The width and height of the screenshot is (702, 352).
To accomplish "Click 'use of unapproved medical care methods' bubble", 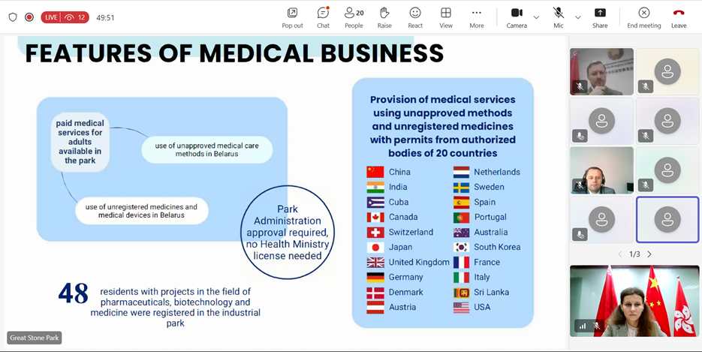I will pyautogui.click(x=206, y=150).
